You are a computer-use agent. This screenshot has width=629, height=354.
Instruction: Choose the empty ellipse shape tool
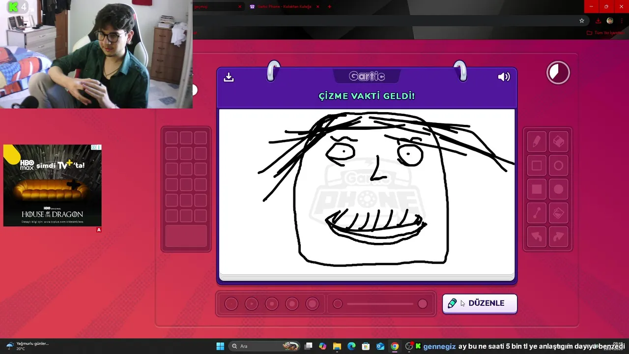point(558,166)
